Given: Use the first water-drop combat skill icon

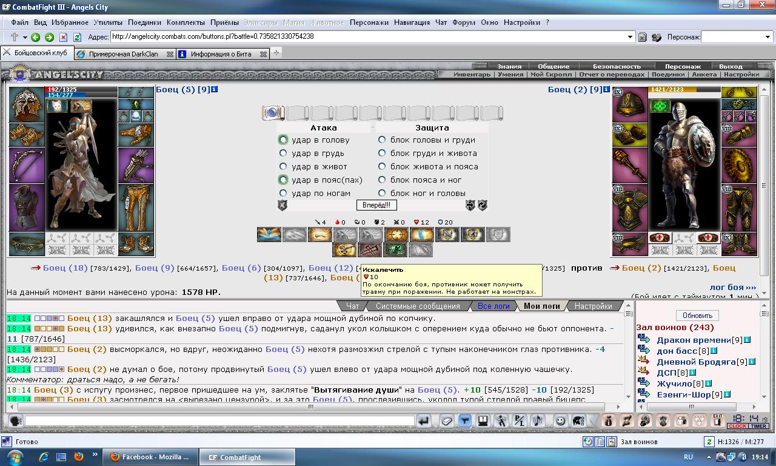Looking at the screenshot, I should [x=269, y=234].
